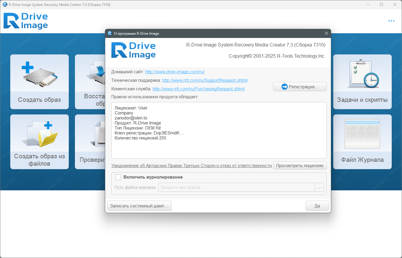
Task: Click the partially hidden Восстановить образ tile
Action: (x=90, y=82)
